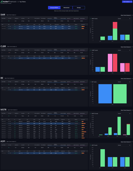This screenshot has width=133, height=171.
Task: Click the STRIKE column header in CLBR table
Action: click(34, 56)
